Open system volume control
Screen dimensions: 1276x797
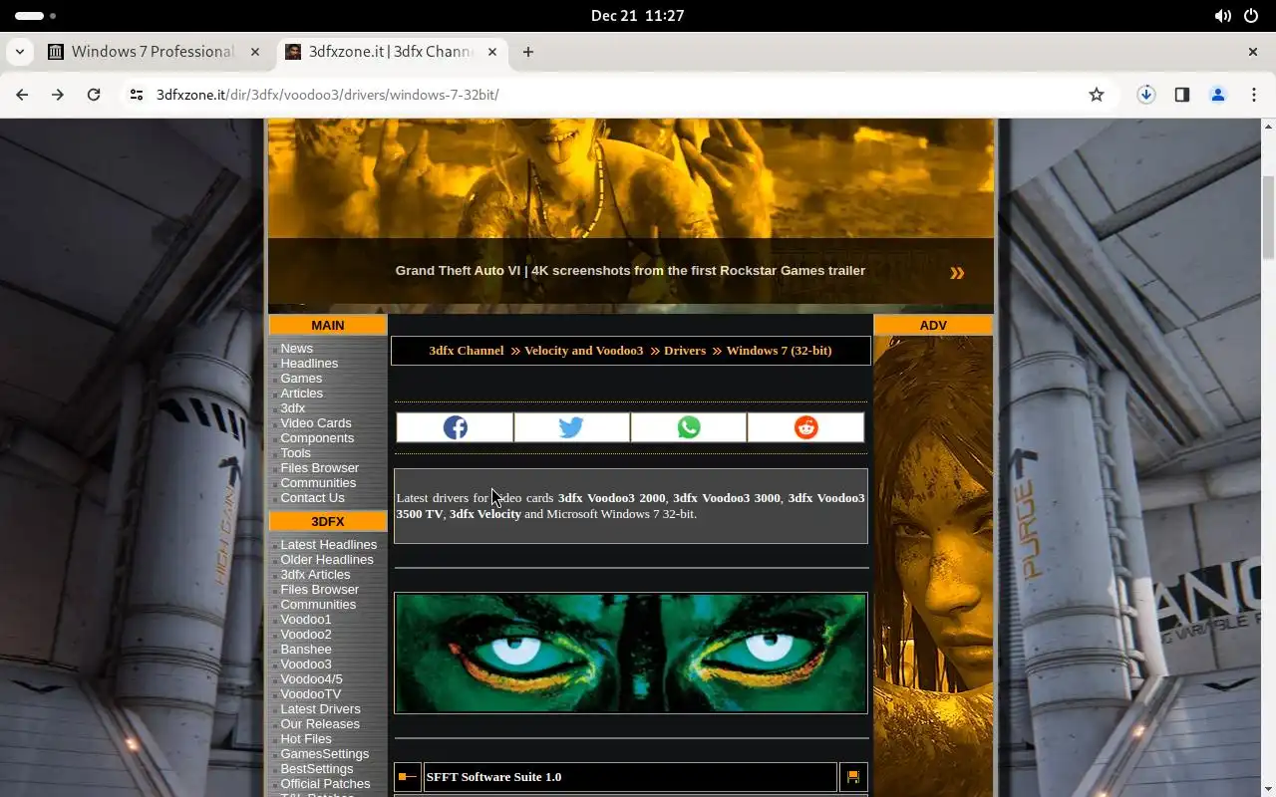pyautogui.click(x=1222, y=16)
